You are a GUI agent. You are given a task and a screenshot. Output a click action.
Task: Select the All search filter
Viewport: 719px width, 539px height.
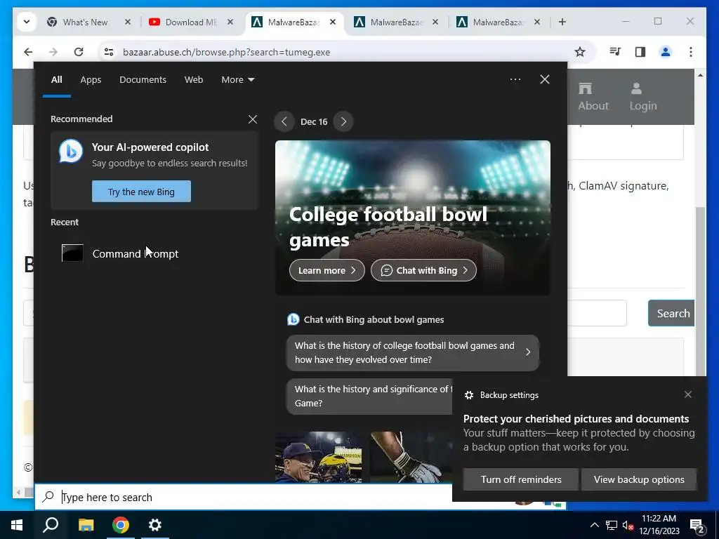(x=57, y=80)
